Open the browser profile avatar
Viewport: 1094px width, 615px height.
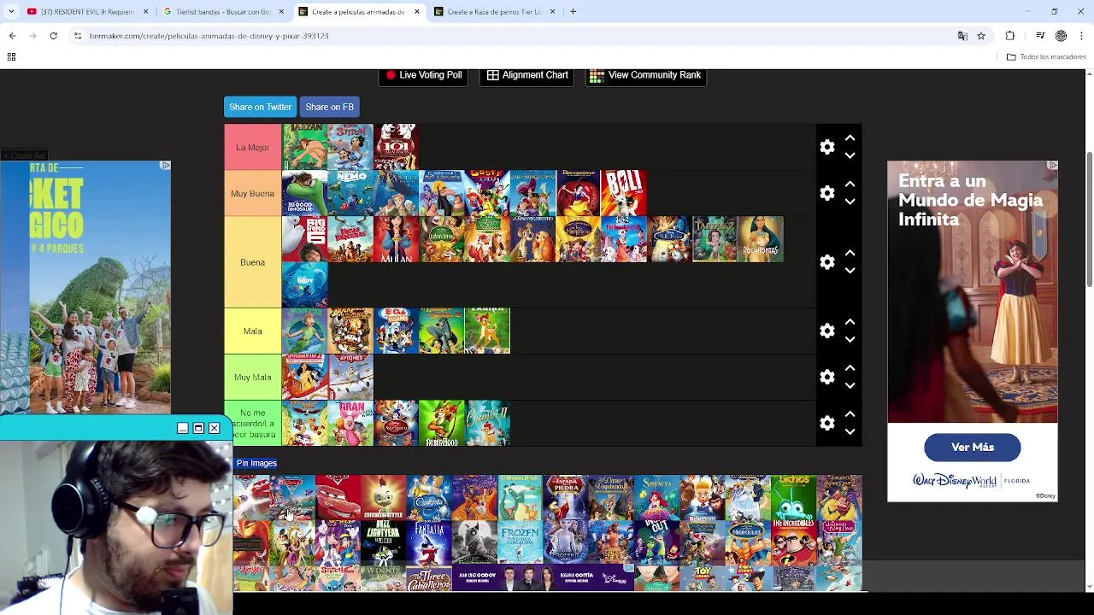click(x=1061, y=36)
